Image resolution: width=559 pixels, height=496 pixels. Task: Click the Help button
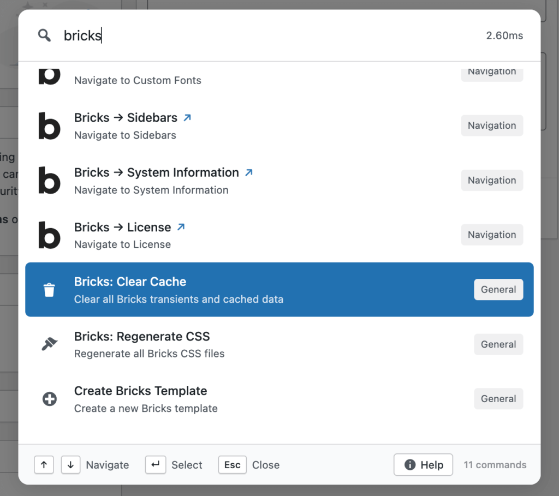coord(423,465)
